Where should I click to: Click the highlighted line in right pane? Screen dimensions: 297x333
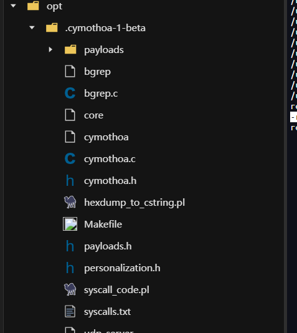pyautogui.click(x=294, y=117)
